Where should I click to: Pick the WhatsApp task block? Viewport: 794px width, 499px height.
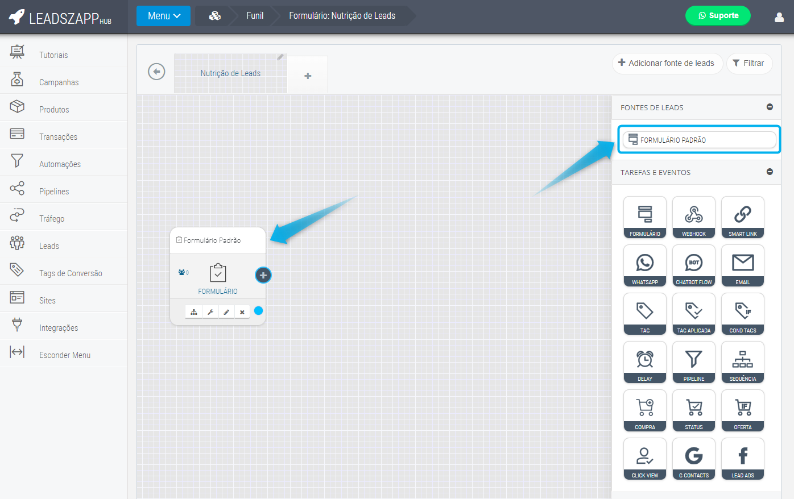(644, 265)
